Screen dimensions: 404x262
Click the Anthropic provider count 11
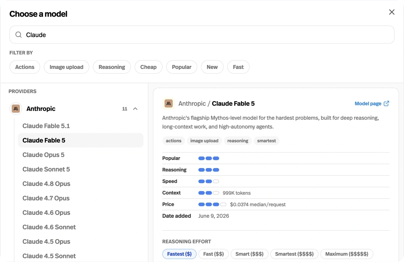click(125, 109)
